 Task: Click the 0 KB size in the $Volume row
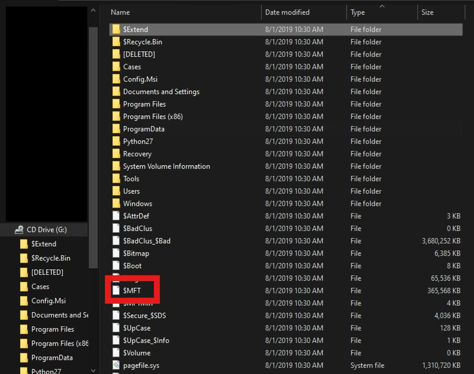click(x=453, y=353)
